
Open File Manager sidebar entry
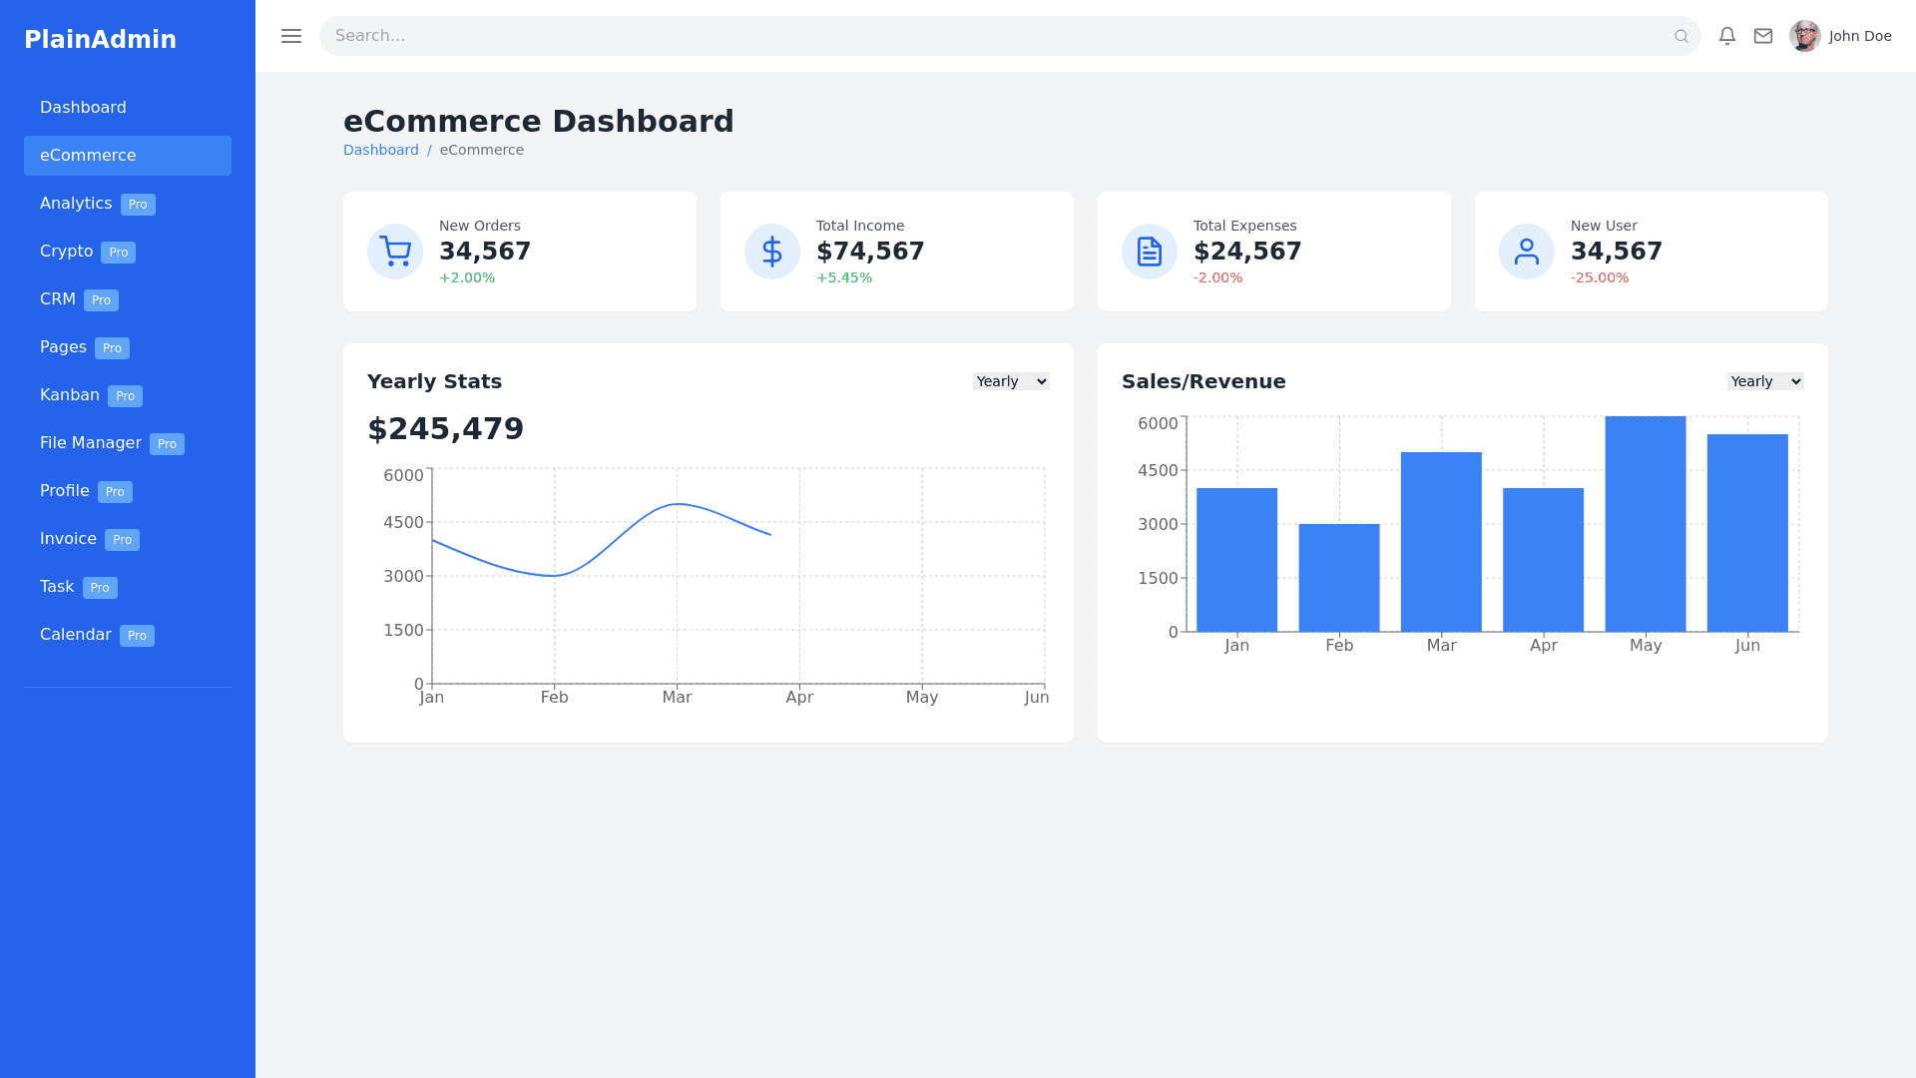91,443
